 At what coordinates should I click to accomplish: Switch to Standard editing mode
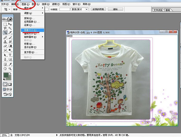5,84
